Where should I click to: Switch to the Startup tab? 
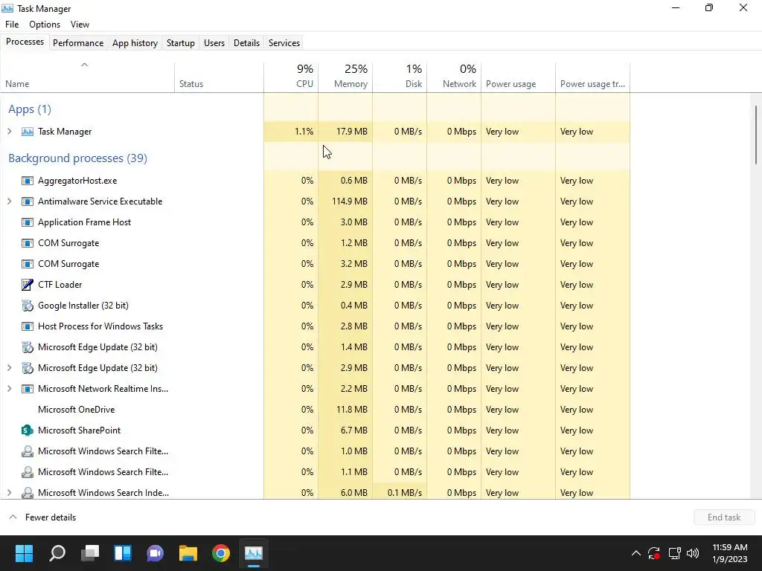(181, 42)
